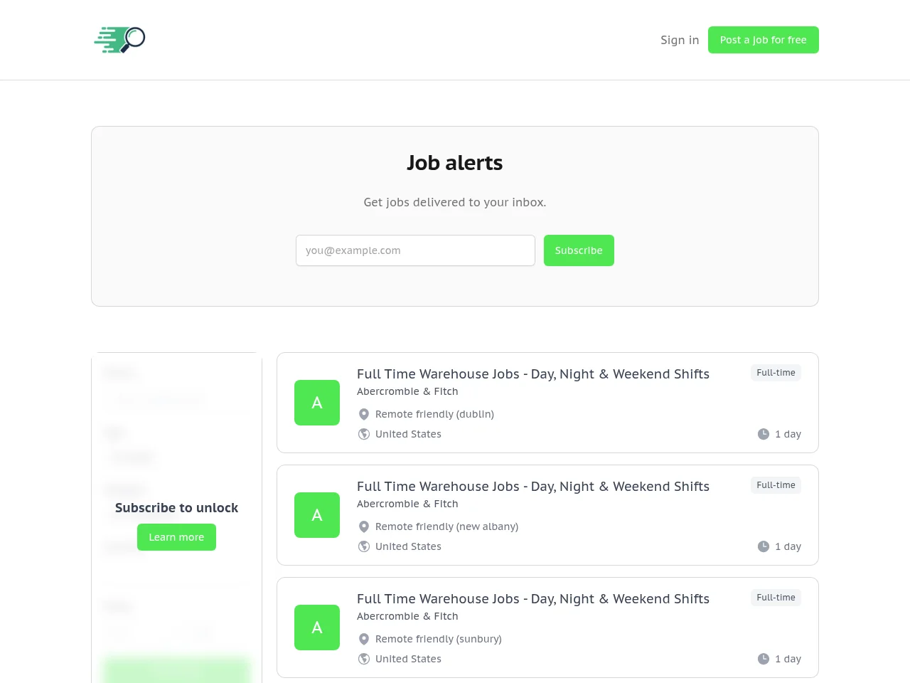Click the Remote friendly (new albany) text
This screenshot has width=910, height=683.
[x=446, y=526]
